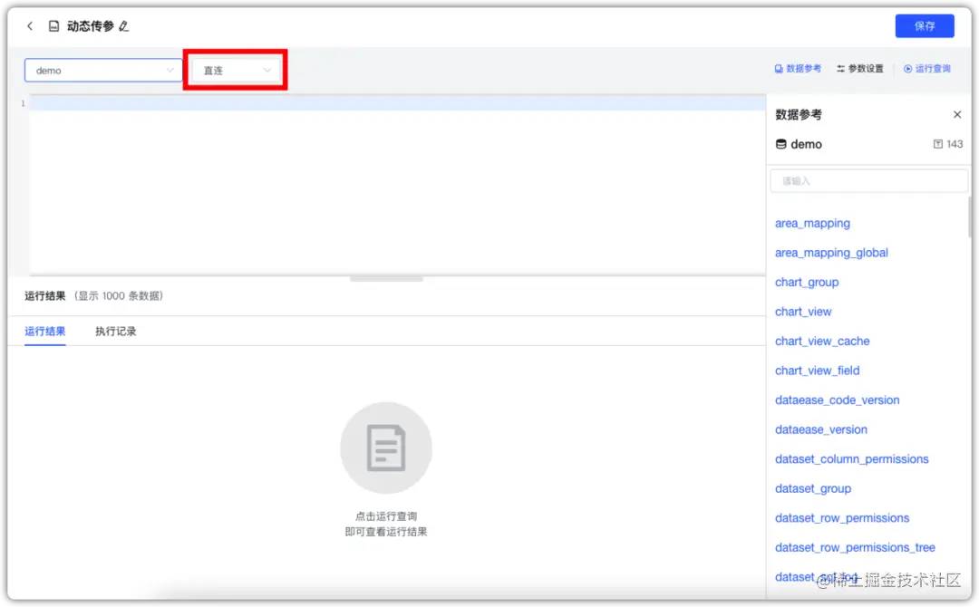Select table dataset_row_permissions_tree
The image size is (979, 607).
click(x=855, y=547)
